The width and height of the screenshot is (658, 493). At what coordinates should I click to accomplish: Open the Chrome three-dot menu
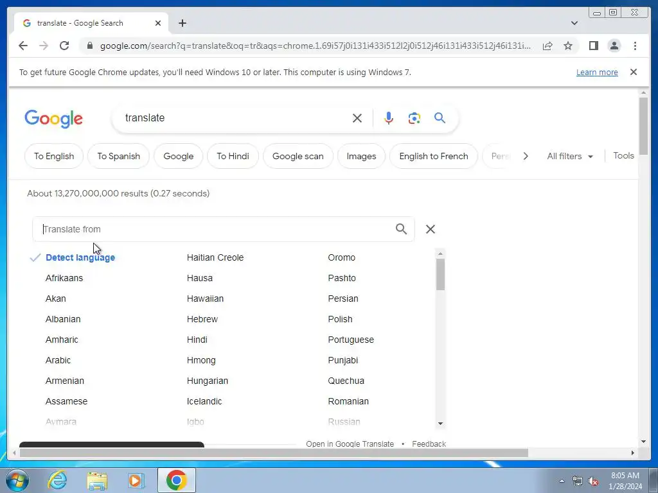pos(635,46)
